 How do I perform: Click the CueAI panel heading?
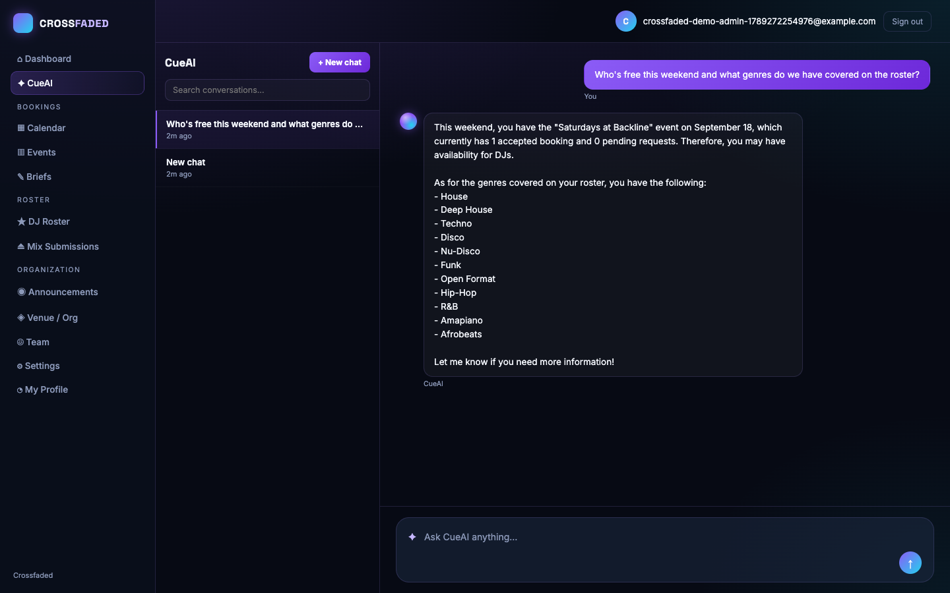tap(180, 63)
